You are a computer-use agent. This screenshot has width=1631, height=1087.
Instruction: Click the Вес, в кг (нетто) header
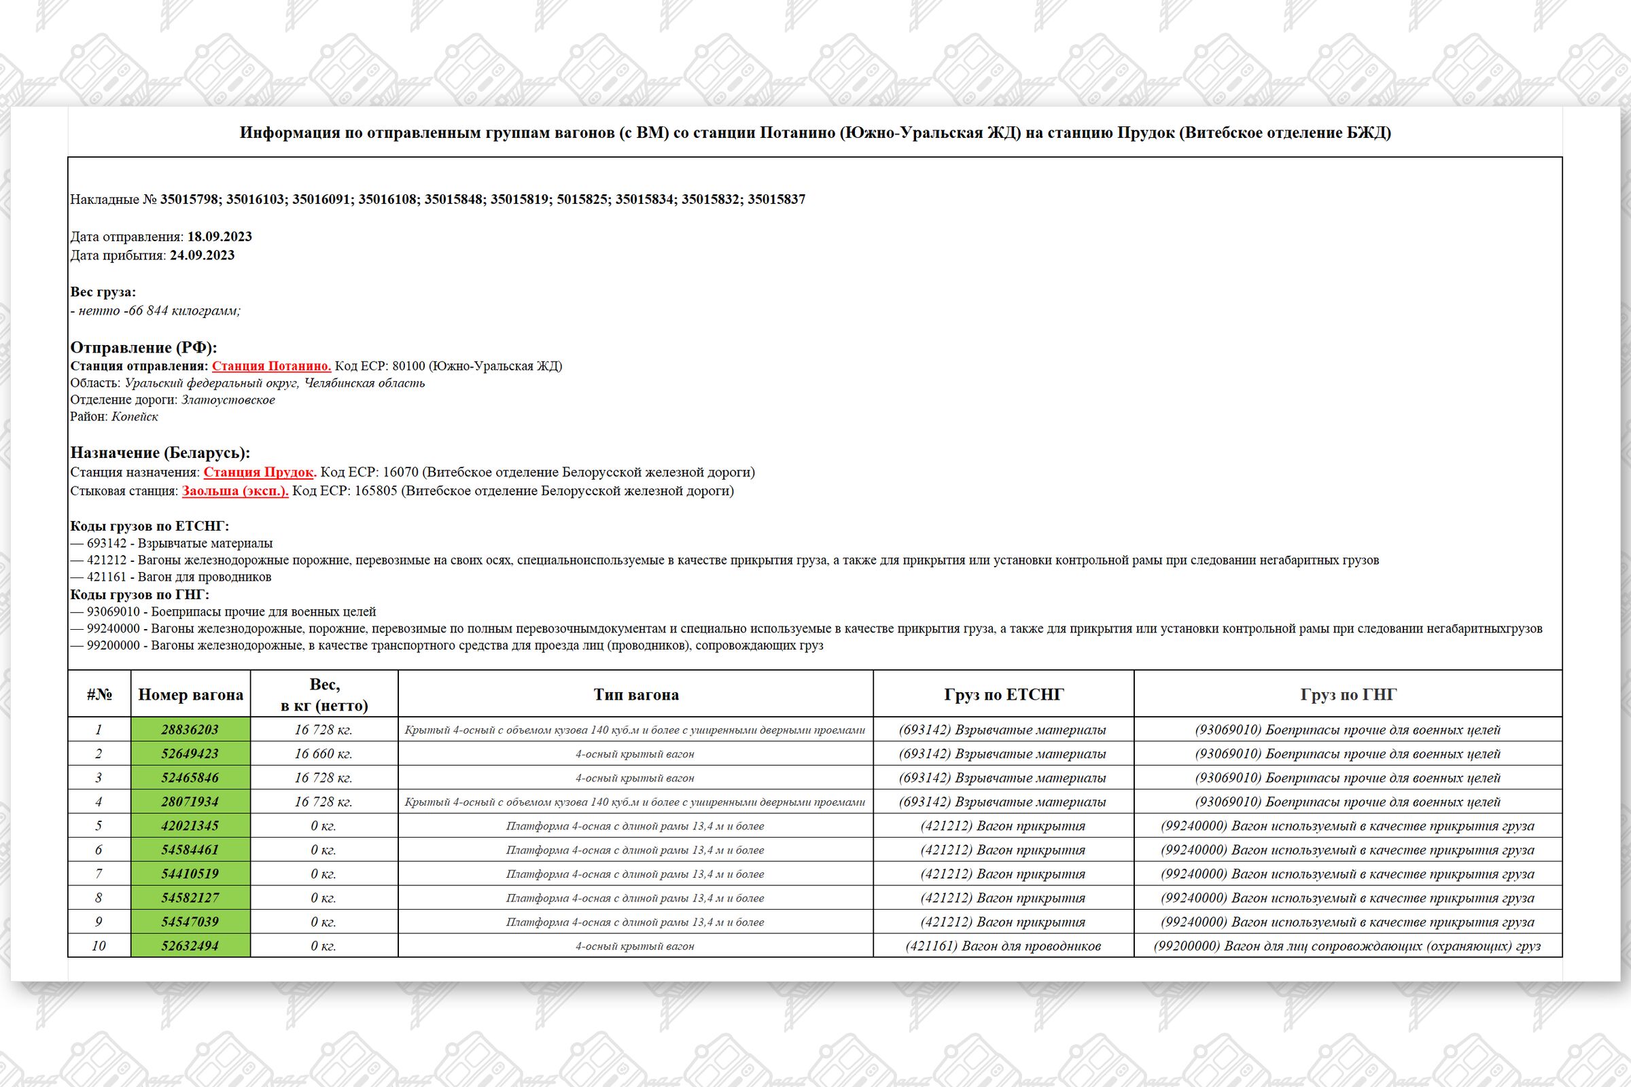pyautogui.click(x=324, y=694)
